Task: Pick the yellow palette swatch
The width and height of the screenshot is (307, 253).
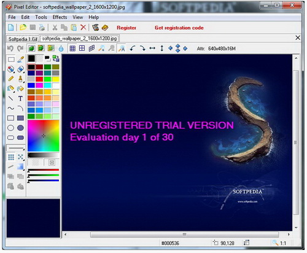Action: (55, 79)
